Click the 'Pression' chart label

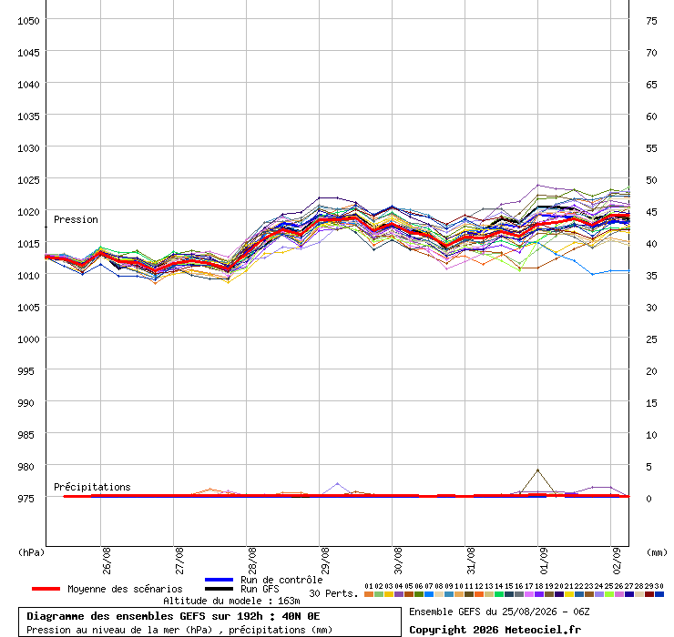pyautogui.click(x=76, y=219)
